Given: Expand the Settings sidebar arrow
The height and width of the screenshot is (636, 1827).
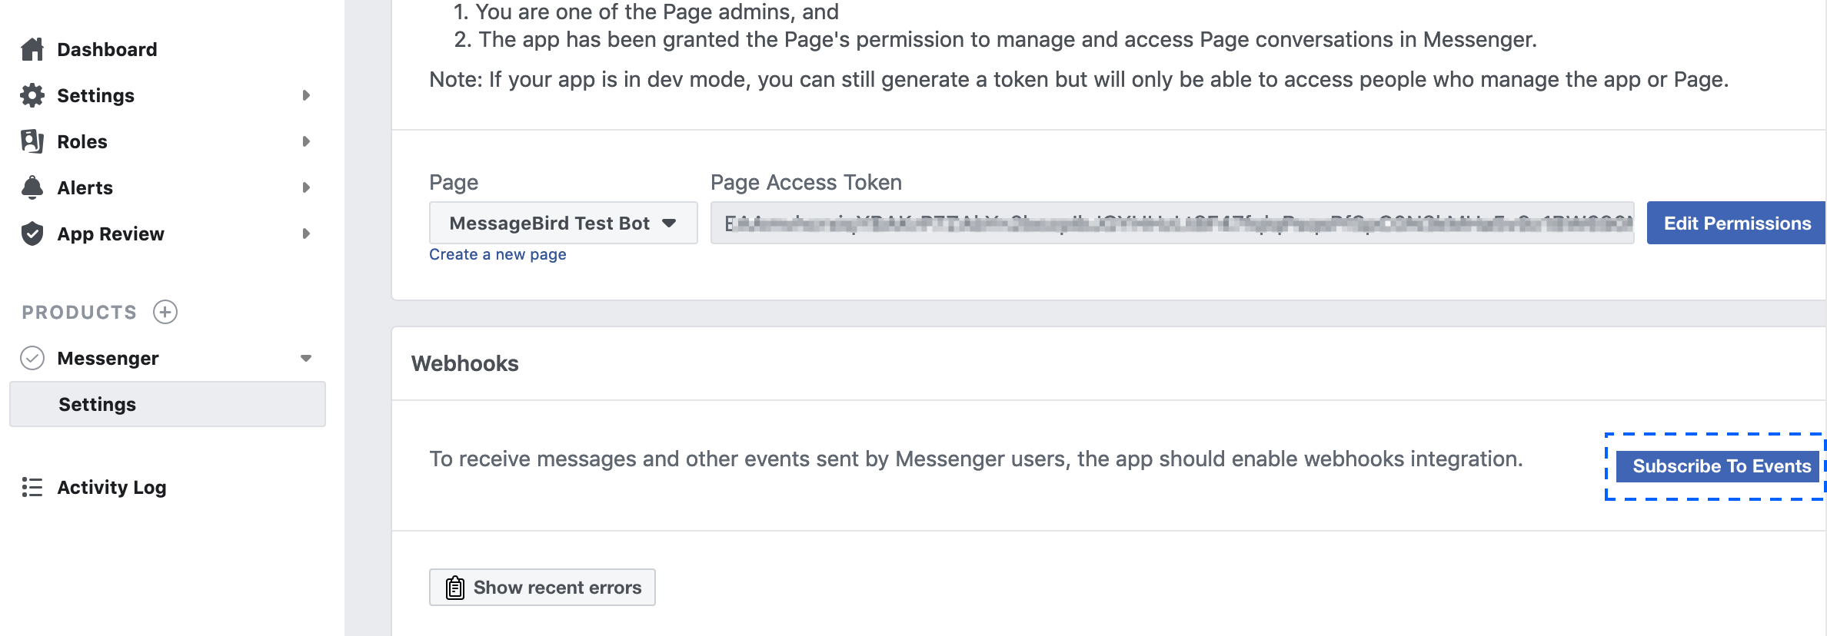Looking at the screenshot, I should 306,95.
